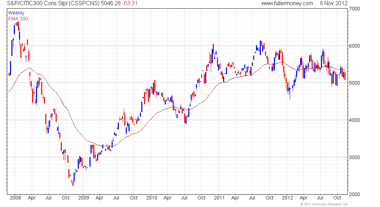The width and height of the screenshot is (380, 207).
Task: Click the 2010 x-axis year label
Action: point(151,198)
